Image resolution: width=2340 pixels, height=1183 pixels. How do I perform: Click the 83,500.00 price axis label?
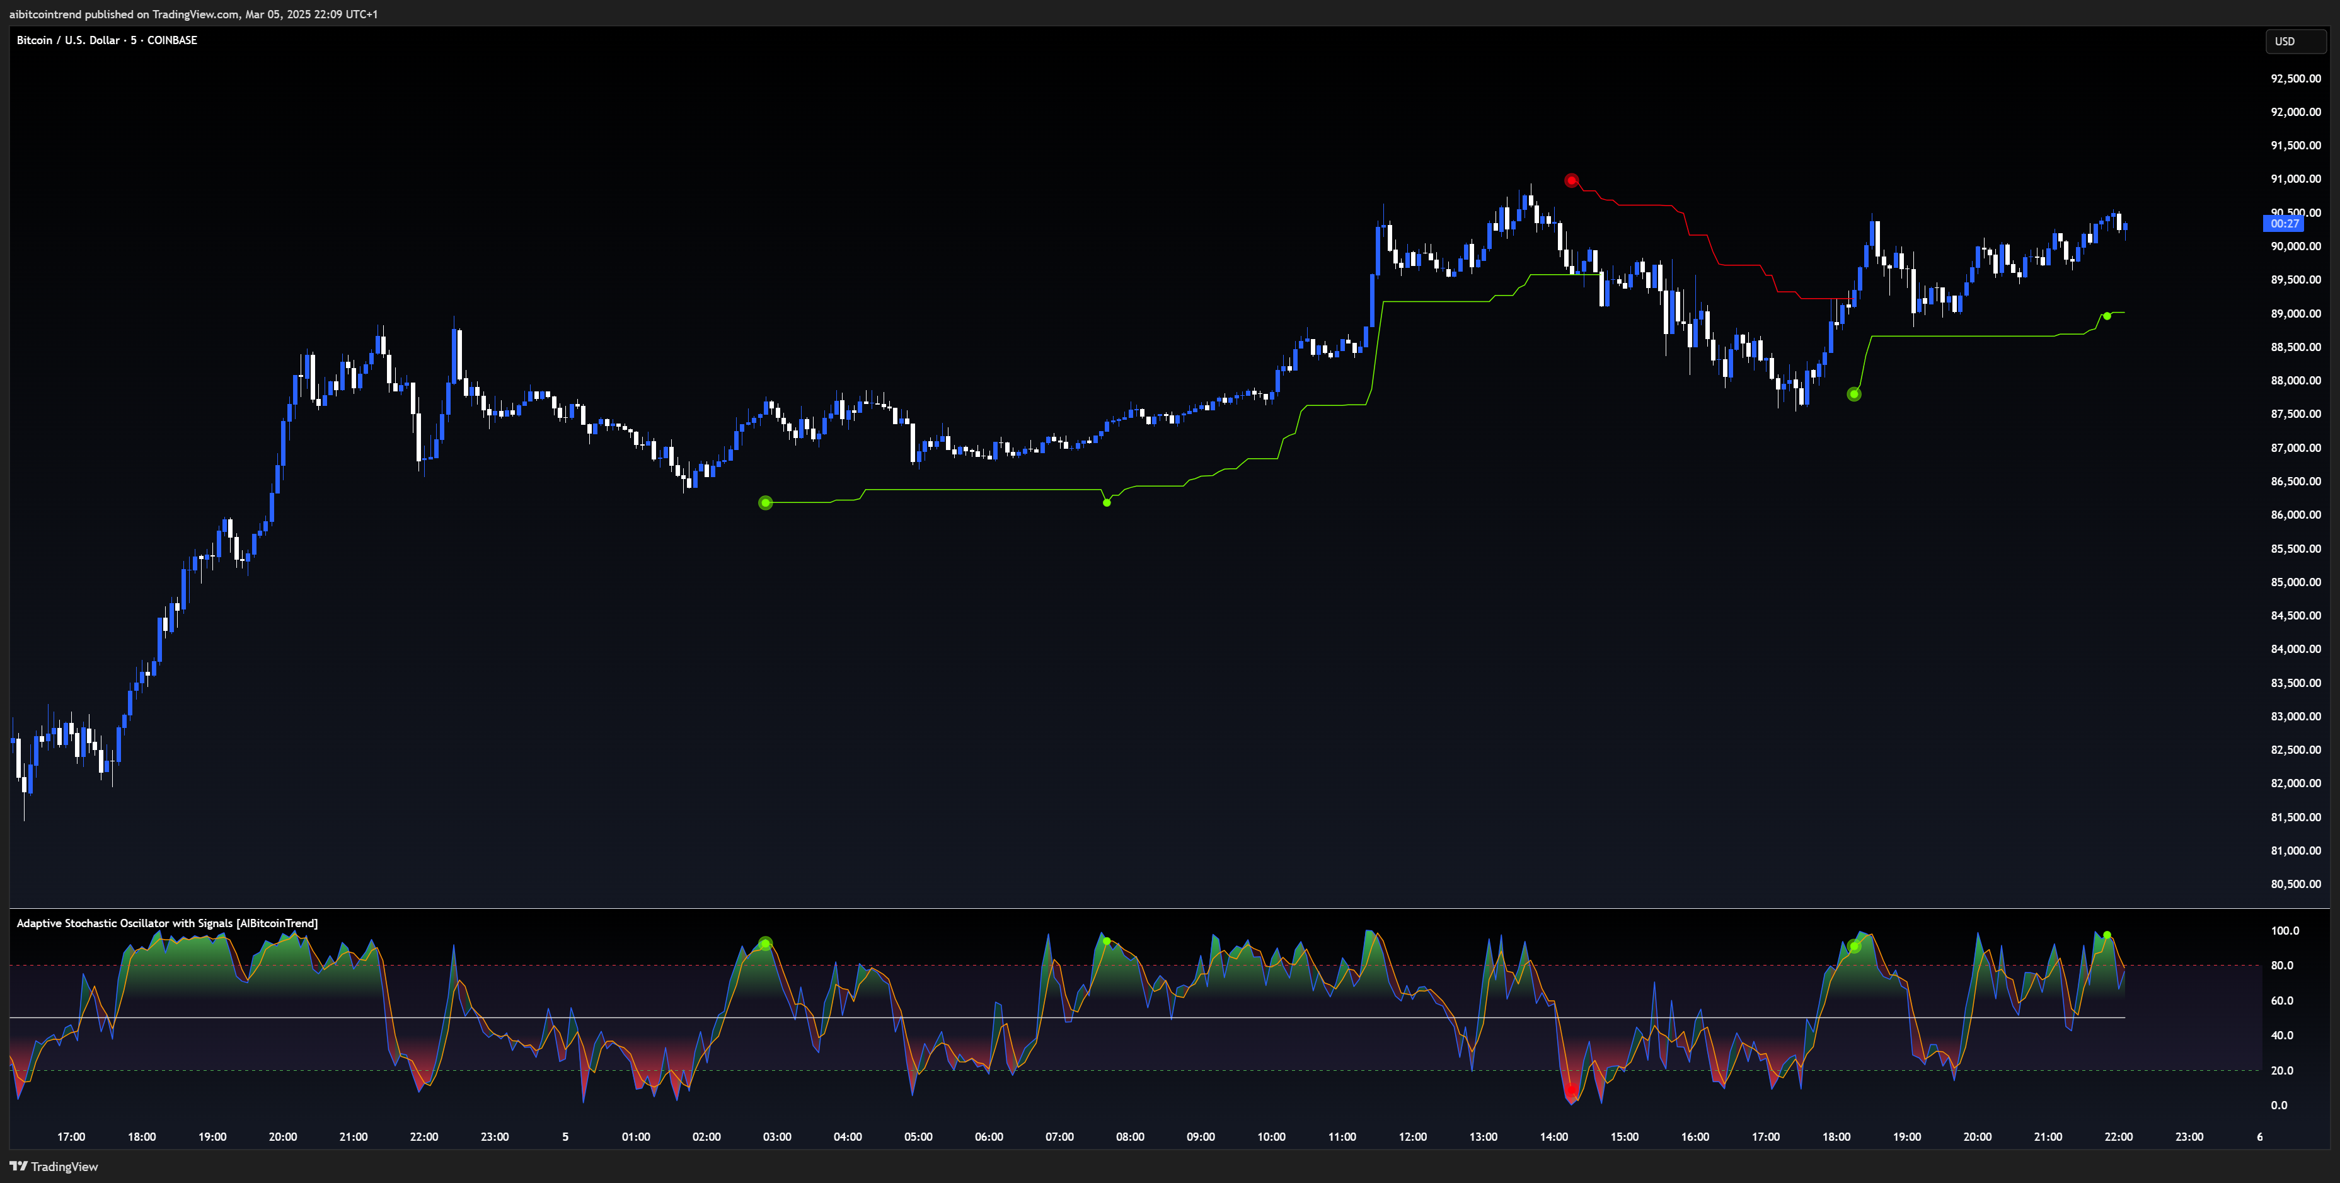(2295, 683)
